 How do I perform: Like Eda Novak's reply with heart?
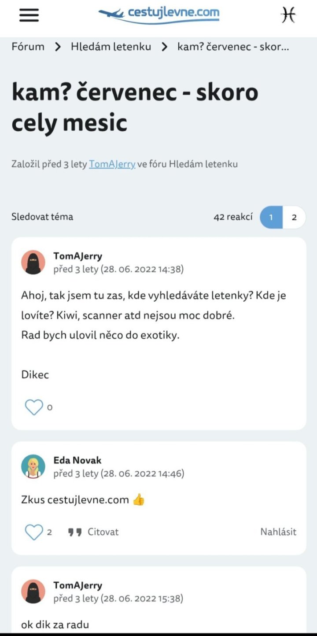(x=34, y=532)
